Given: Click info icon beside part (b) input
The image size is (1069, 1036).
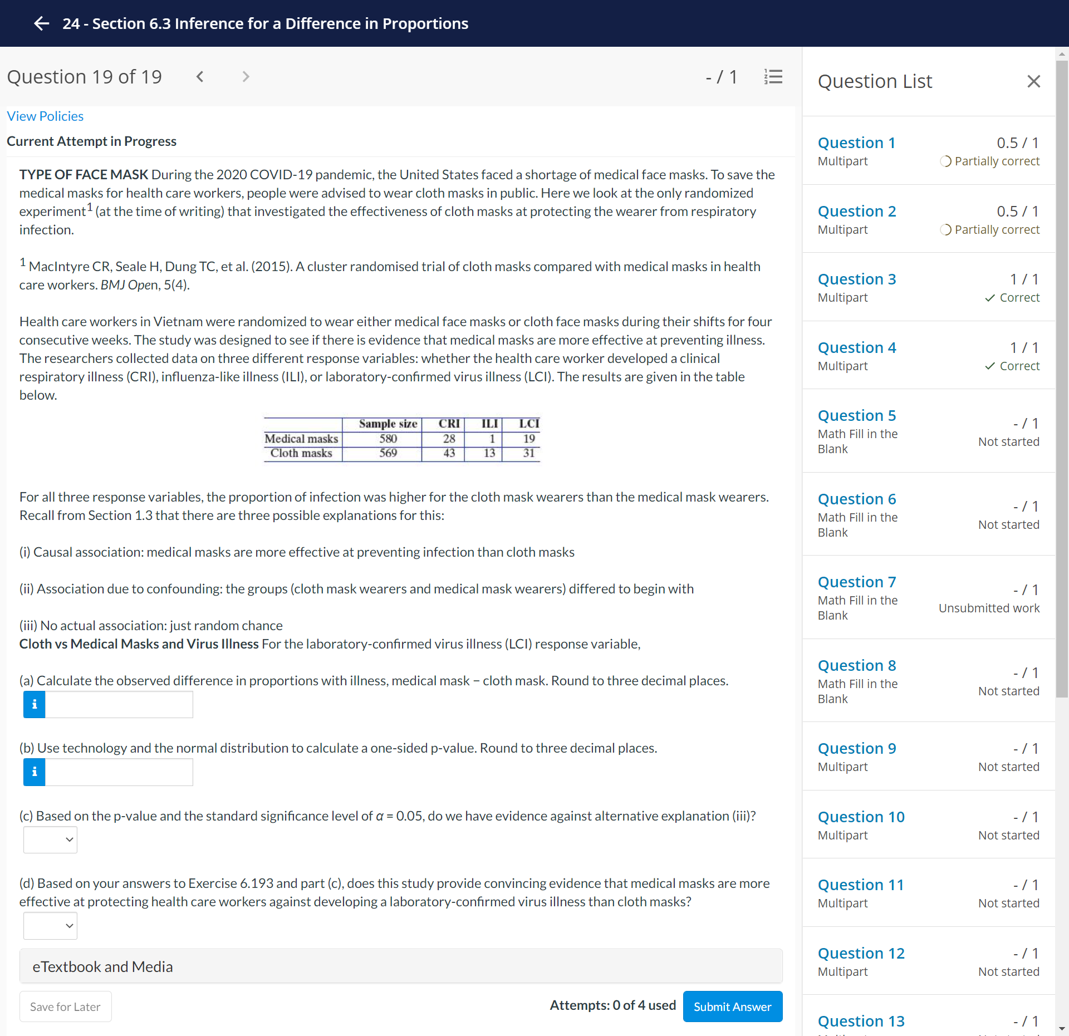Looking at the screenshot, I should (x=35, y=772).
